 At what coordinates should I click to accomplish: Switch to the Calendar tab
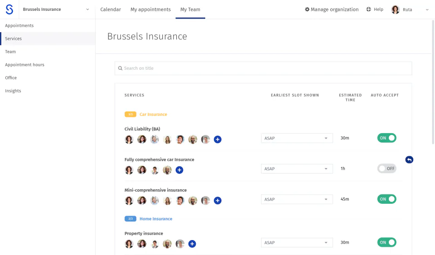[x=111, y=10]
